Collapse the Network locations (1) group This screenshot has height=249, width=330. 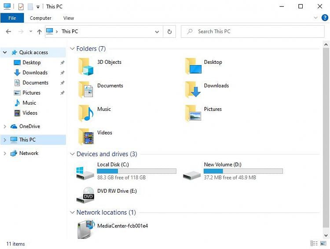pyautogui.click(x=72, y=212)
